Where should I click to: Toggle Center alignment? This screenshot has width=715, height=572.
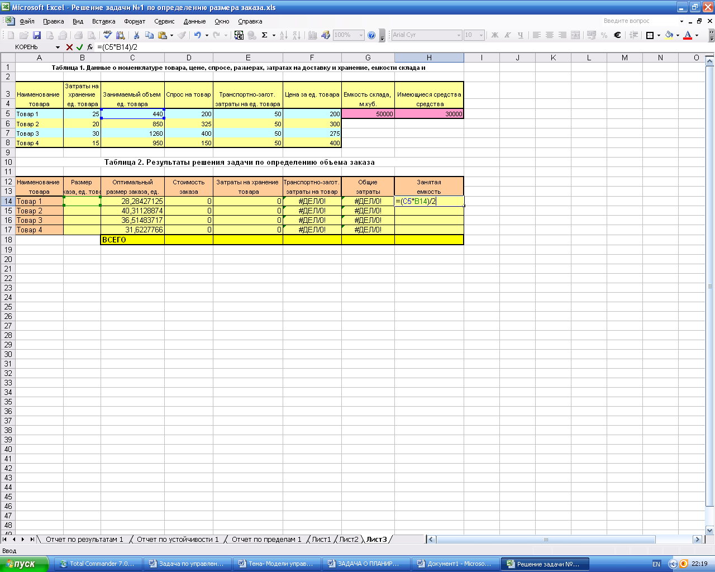coord(550,35)
